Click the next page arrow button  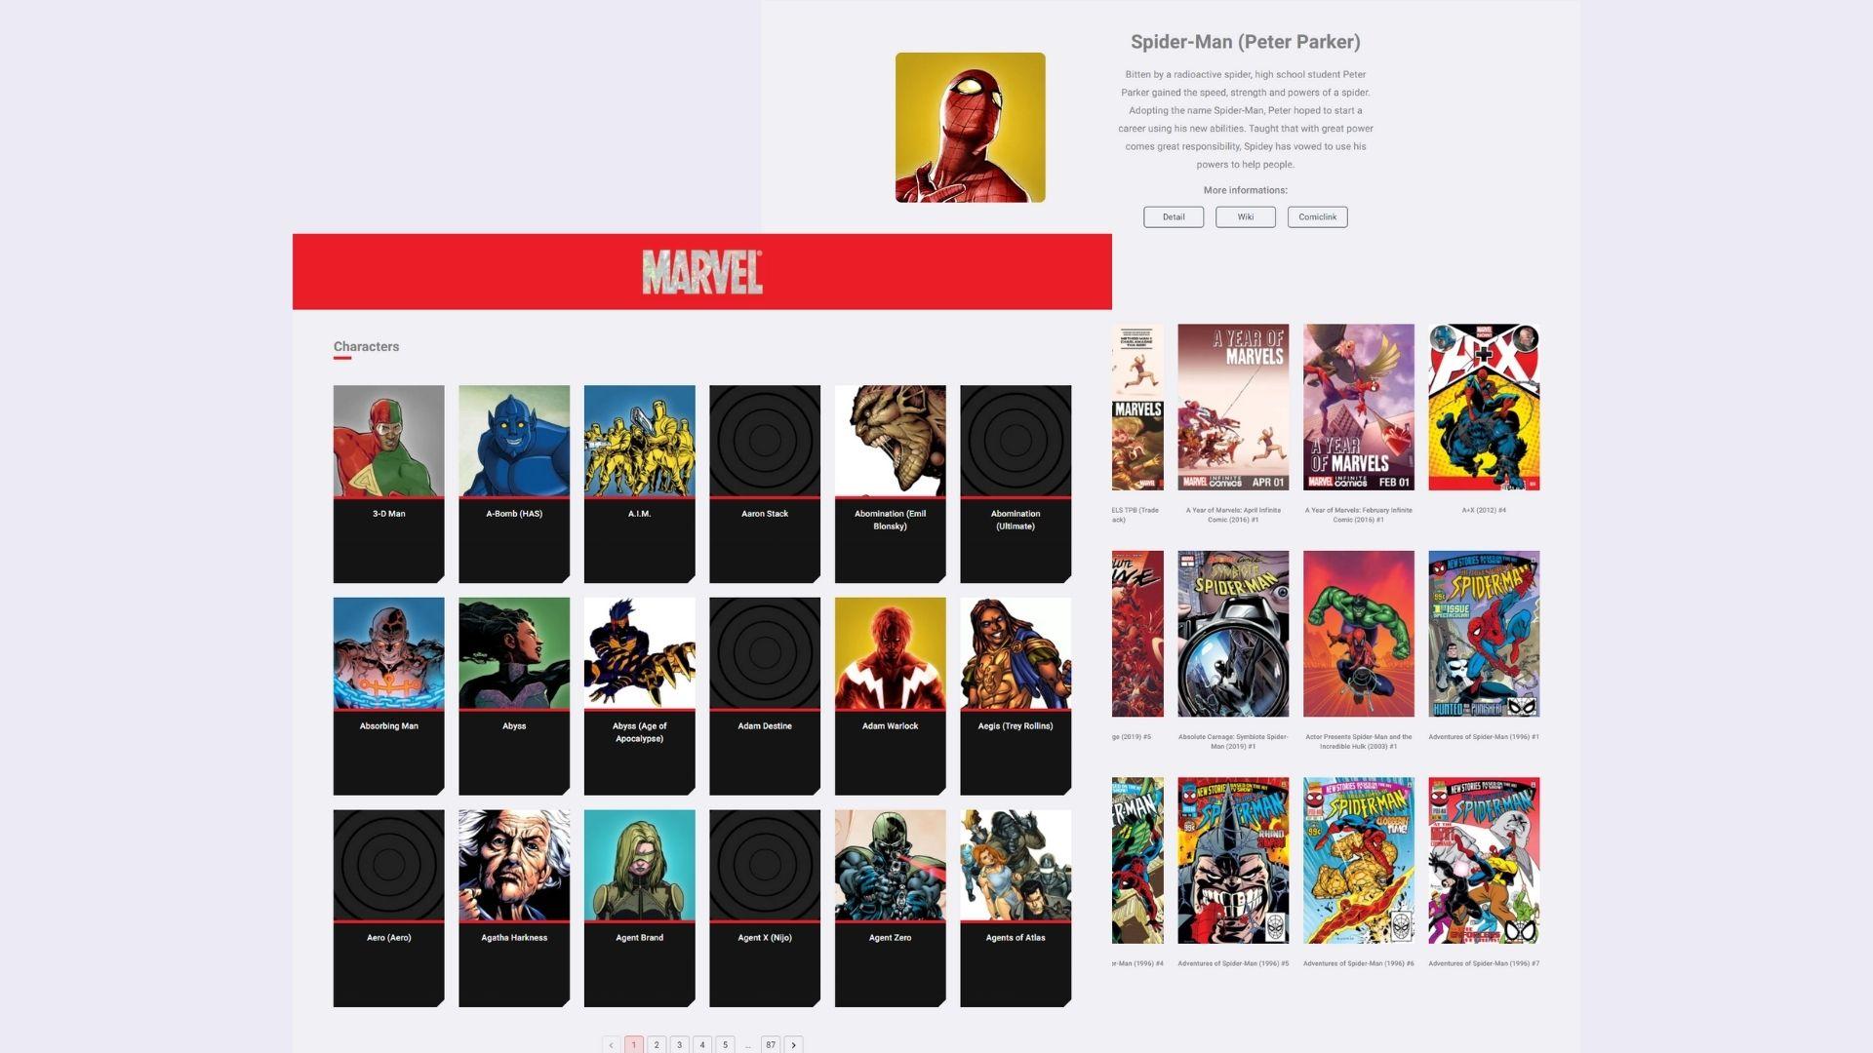[x=792, y=1044]
